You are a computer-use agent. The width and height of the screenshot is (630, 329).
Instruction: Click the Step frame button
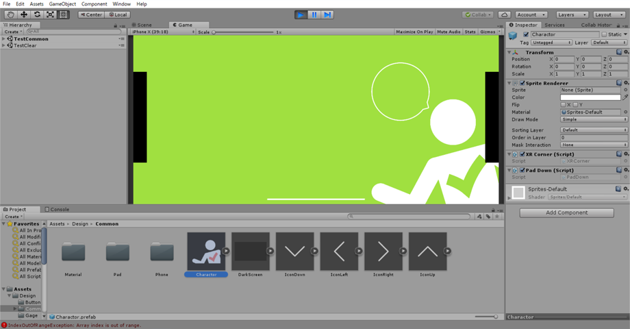click(327, 14)
